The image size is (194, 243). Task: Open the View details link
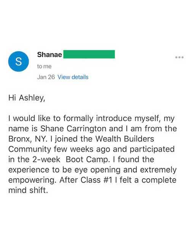coord(73,77)
